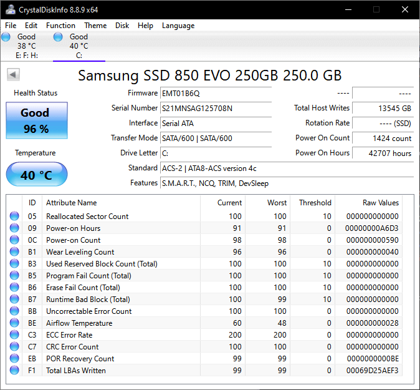Click status orb for Total LBAs Written
This screenshot has width=420, height=390.
click(x=14, y=371)
